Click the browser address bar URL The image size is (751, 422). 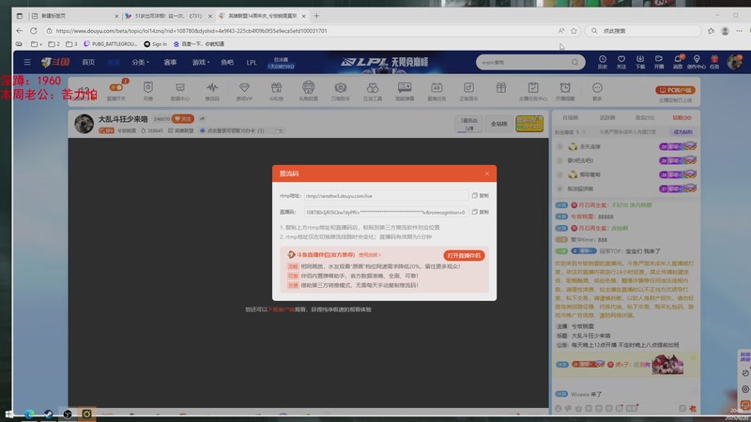click(192, 31)
